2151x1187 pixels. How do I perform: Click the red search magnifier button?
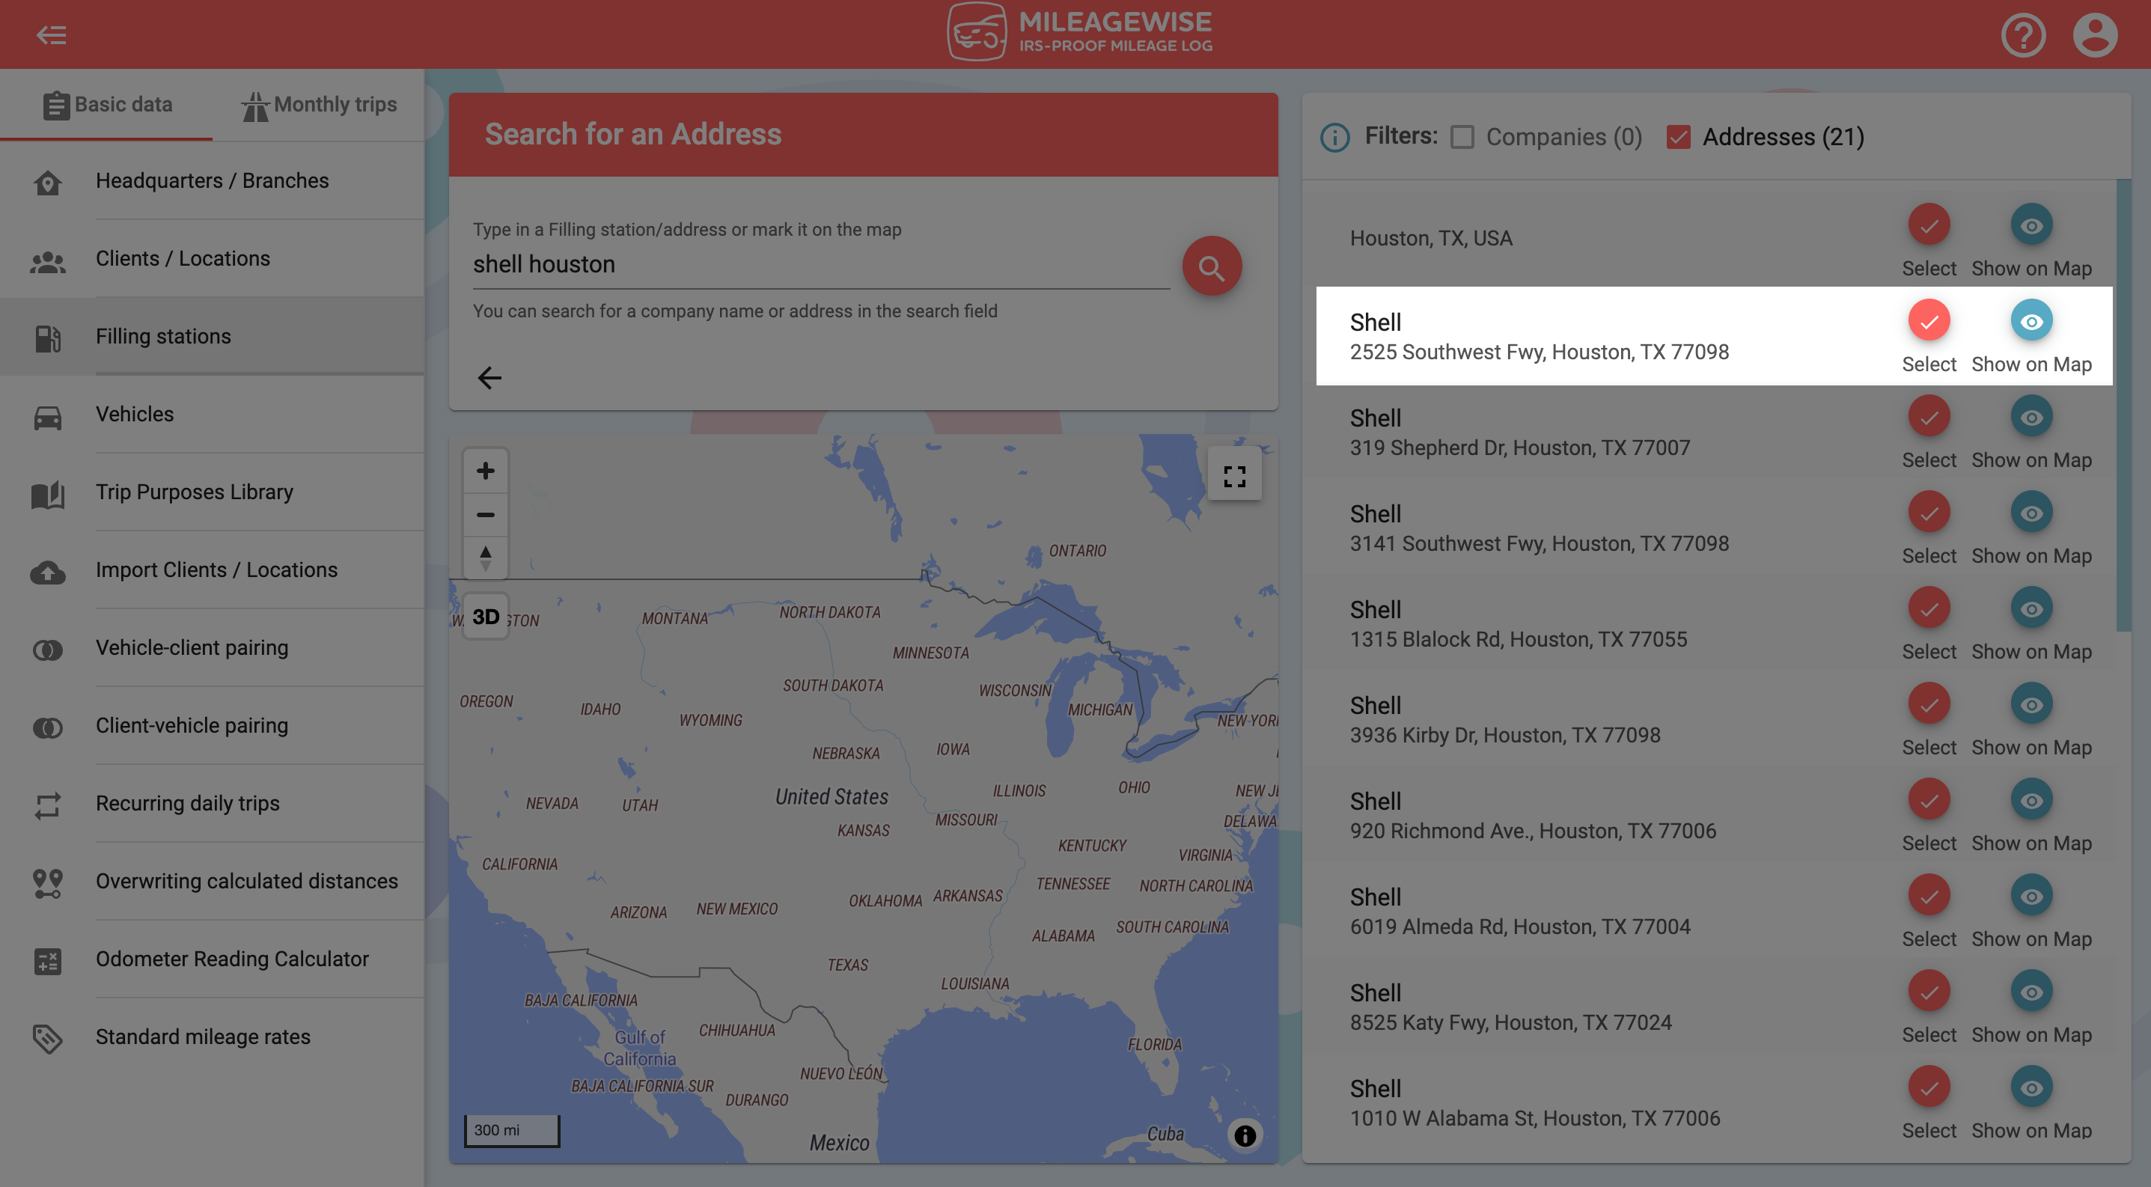click(1211, 267)
